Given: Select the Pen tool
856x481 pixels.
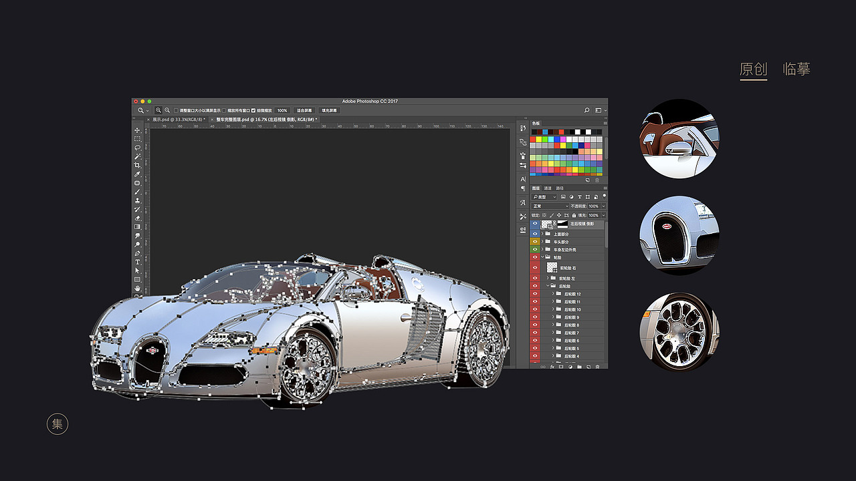Looking at the screenshot, I should point(137,253).
